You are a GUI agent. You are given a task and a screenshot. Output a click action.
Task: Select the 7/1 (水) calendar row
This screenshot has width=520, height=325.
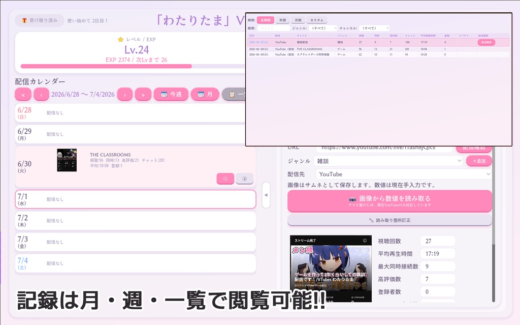pos(135,199)
